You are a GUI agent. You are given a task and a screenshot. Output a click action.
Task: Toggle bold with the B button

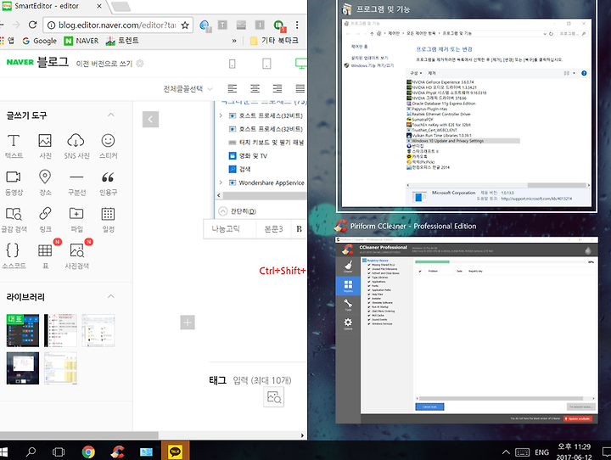pyautogui.click(x=299, y=229)
